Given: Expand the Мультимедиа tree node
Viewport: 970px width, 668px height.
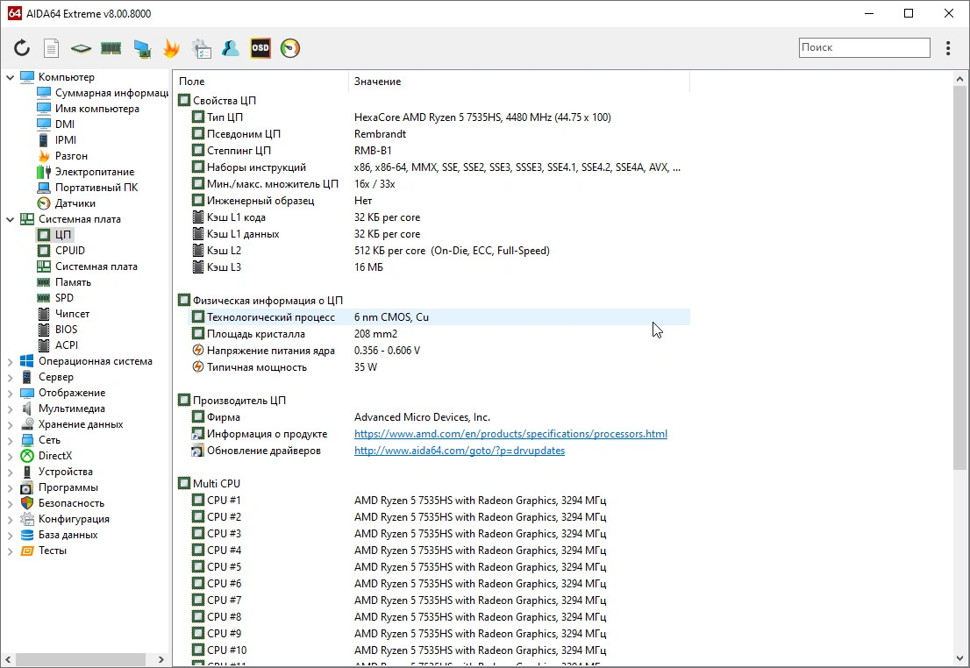Looking at the screenshot, I should [10, 409].
